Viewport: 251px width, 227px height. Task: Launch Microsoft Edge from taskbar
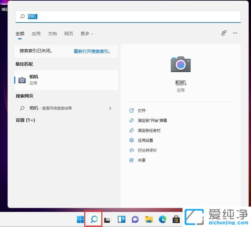(163, 219)
